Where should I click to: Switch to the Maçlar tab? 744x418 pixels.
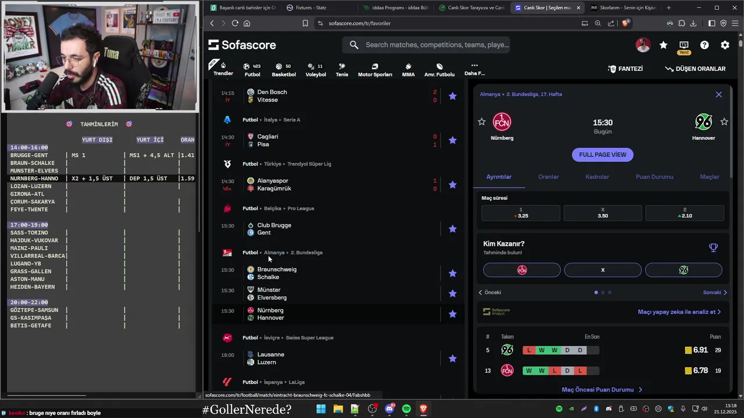(x=709, y=176)
